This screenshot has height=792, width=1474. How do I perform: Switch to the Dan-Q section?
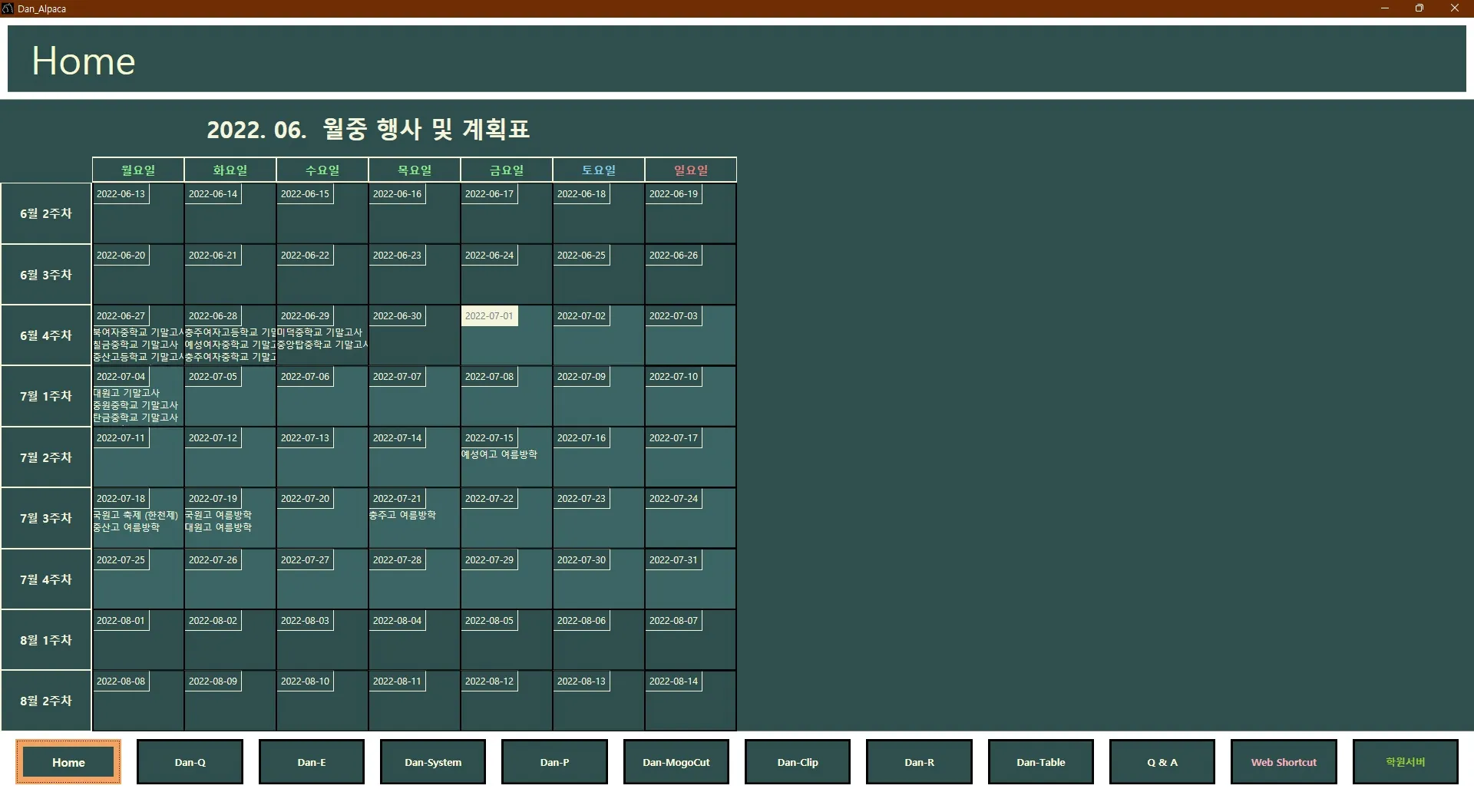point(190,762)
